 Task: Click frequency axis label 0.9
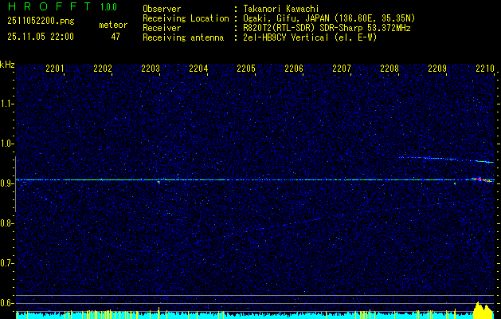pyautogui.click(x=7, y=183)
